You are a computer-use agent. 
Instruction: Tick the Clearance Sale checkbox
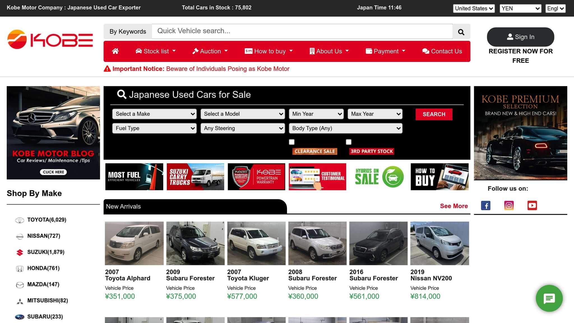coord(292,142)
